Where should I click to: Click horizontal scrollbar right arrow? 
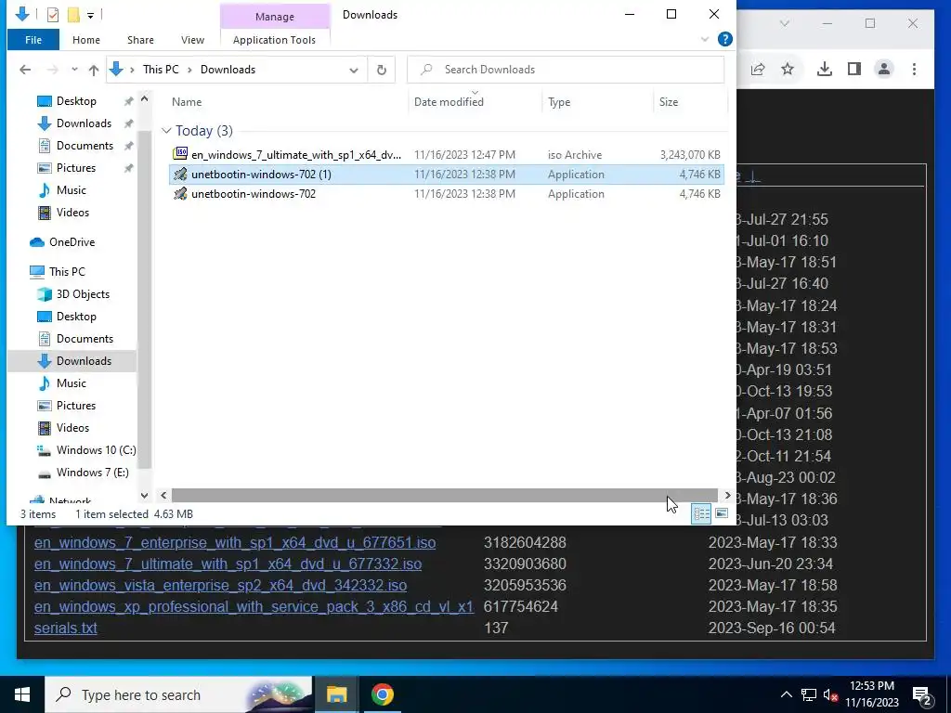pyautogui.click(x=727, y=496)
